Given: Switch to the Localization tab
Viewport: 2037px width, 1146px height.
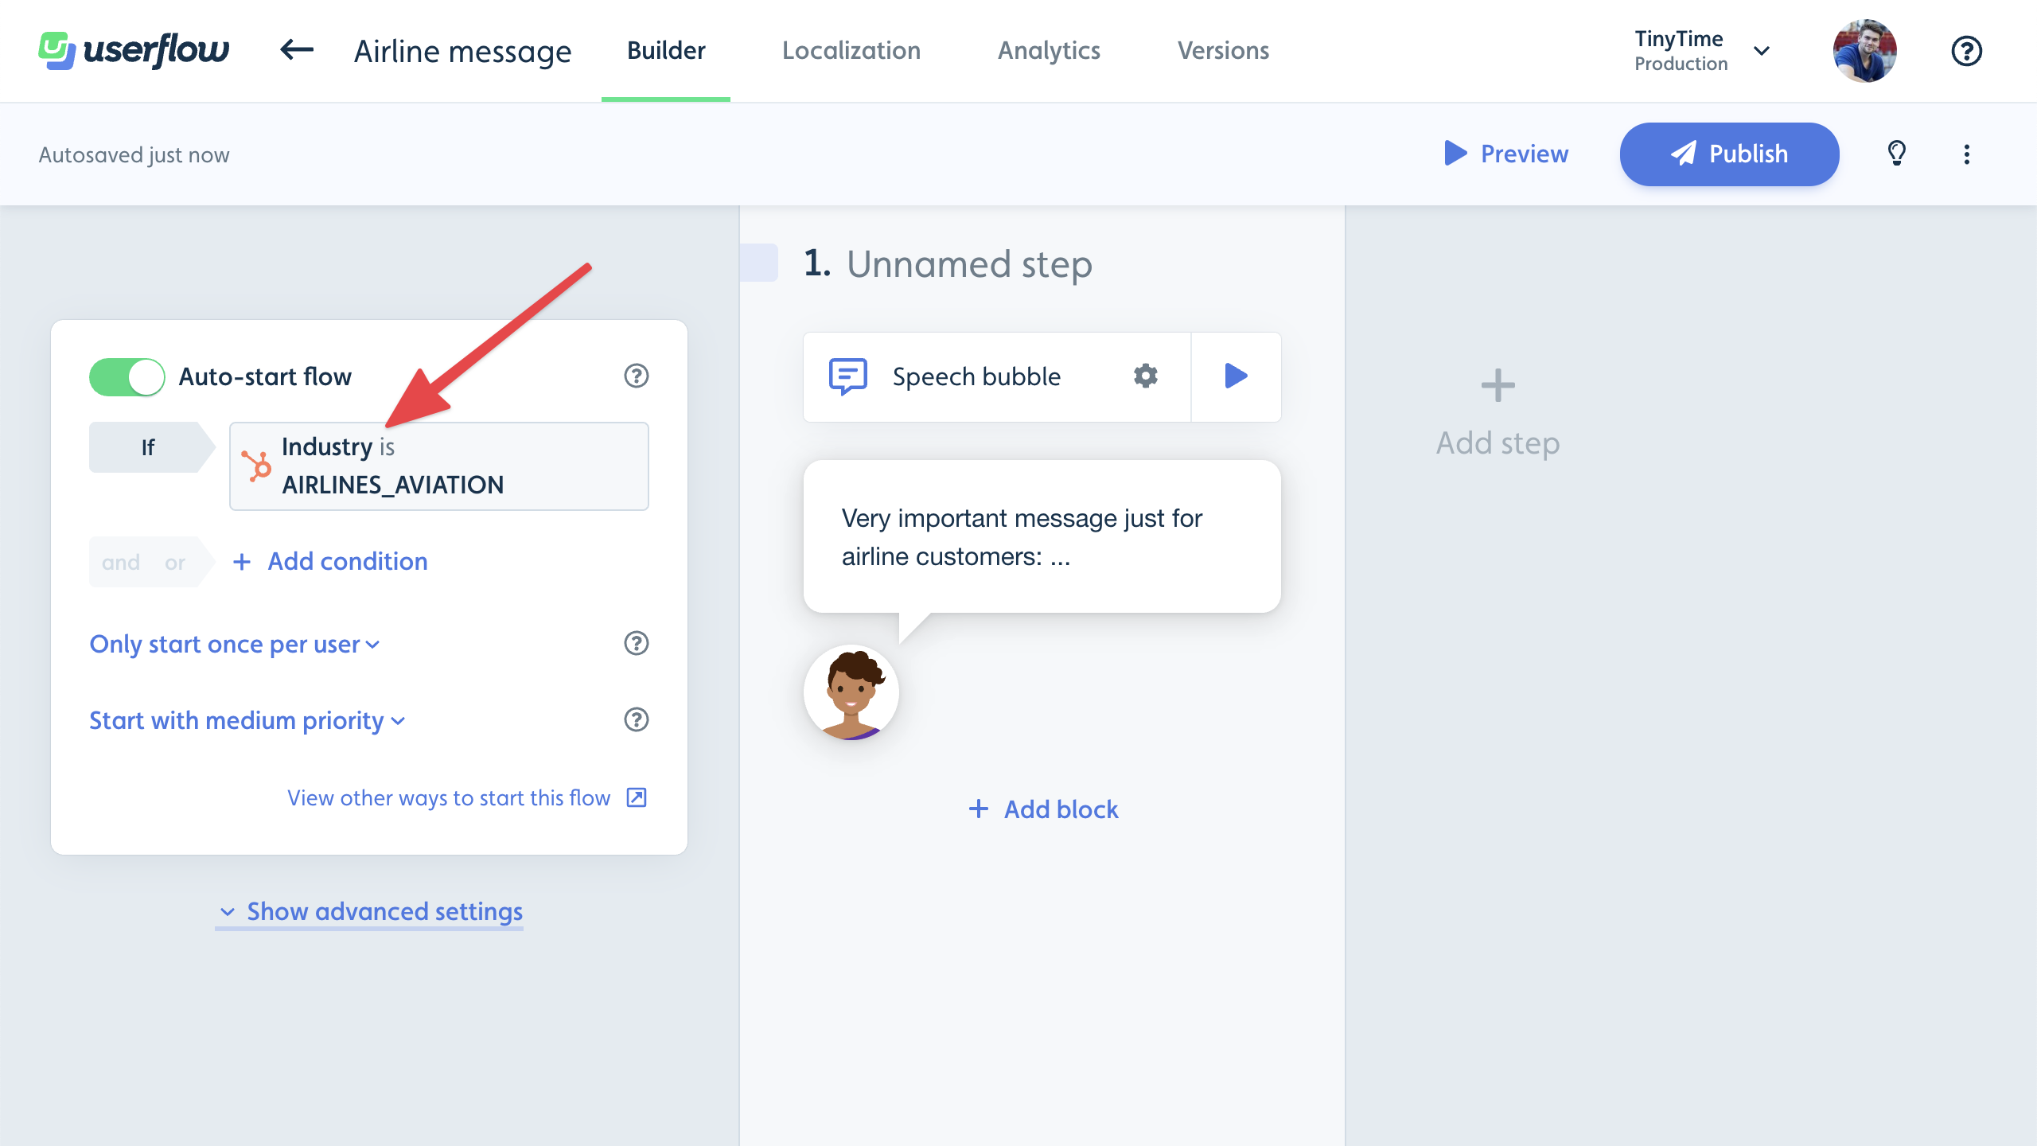Looking at the screenshot, I should tap(852, 50).
